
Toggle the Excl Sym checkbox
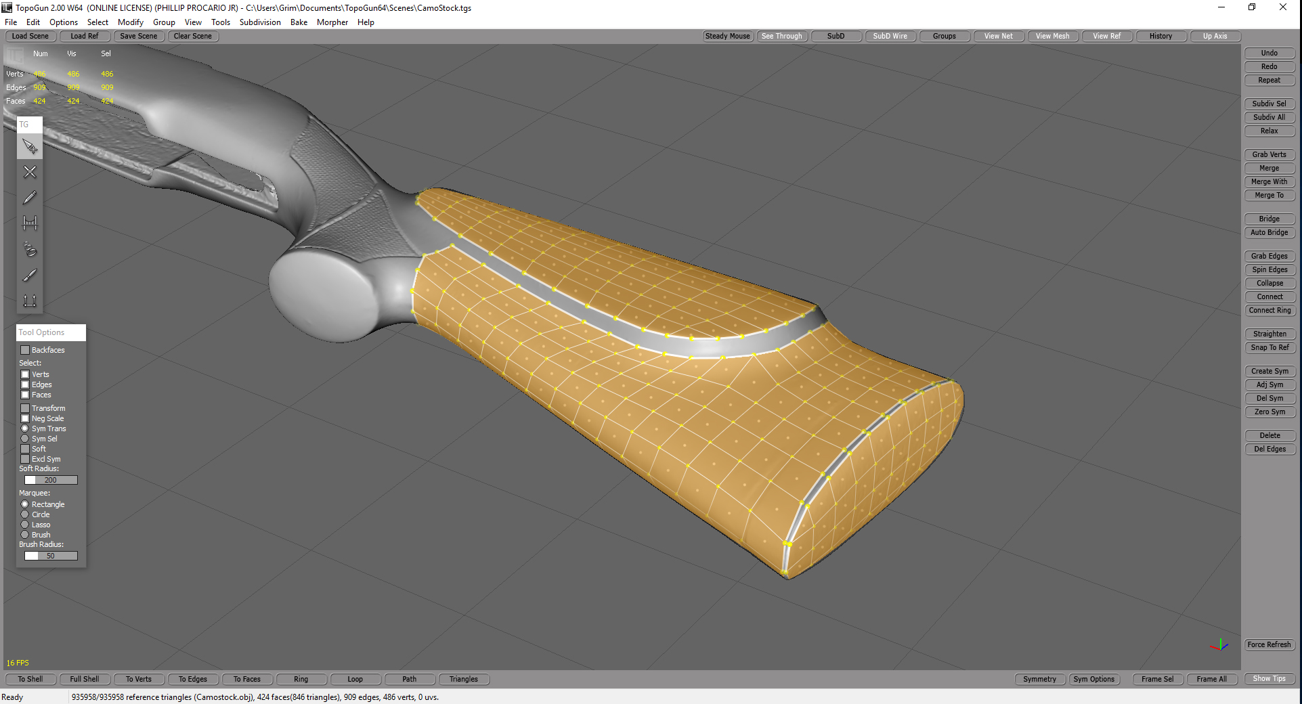click(x=25, y=459)
